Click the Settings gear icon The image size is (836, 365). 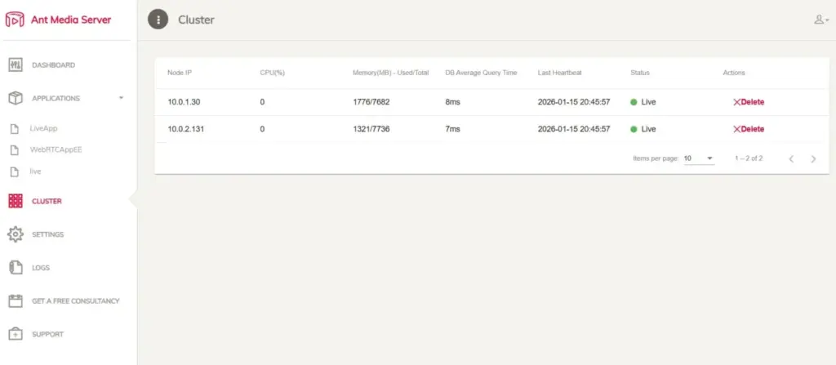tap(16, 234)
